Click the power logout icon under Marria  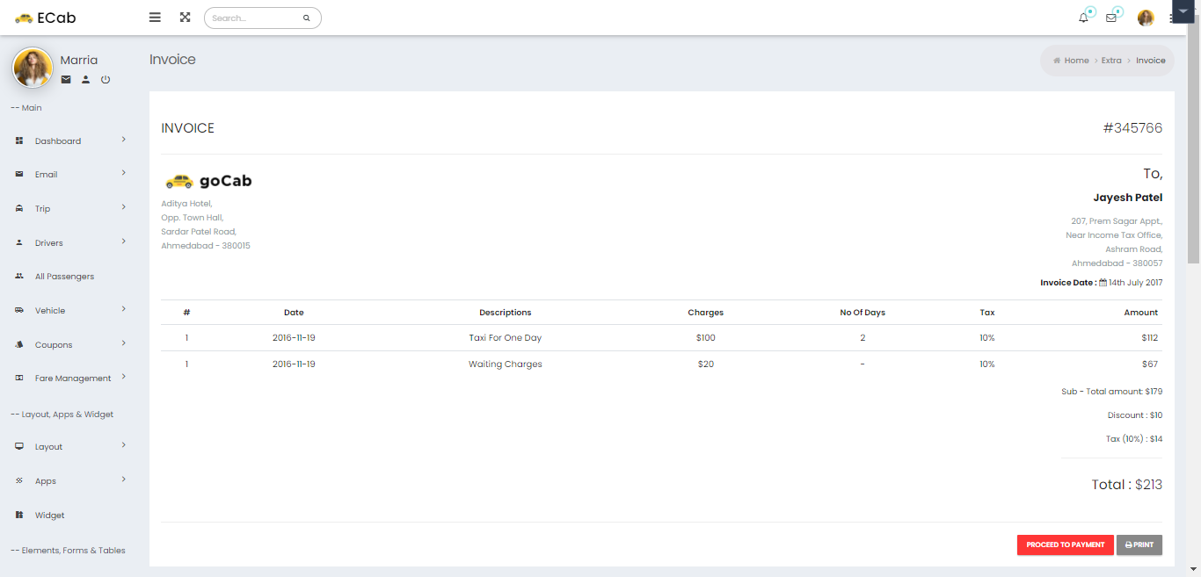pyautogui.click(x=106, y=80)
